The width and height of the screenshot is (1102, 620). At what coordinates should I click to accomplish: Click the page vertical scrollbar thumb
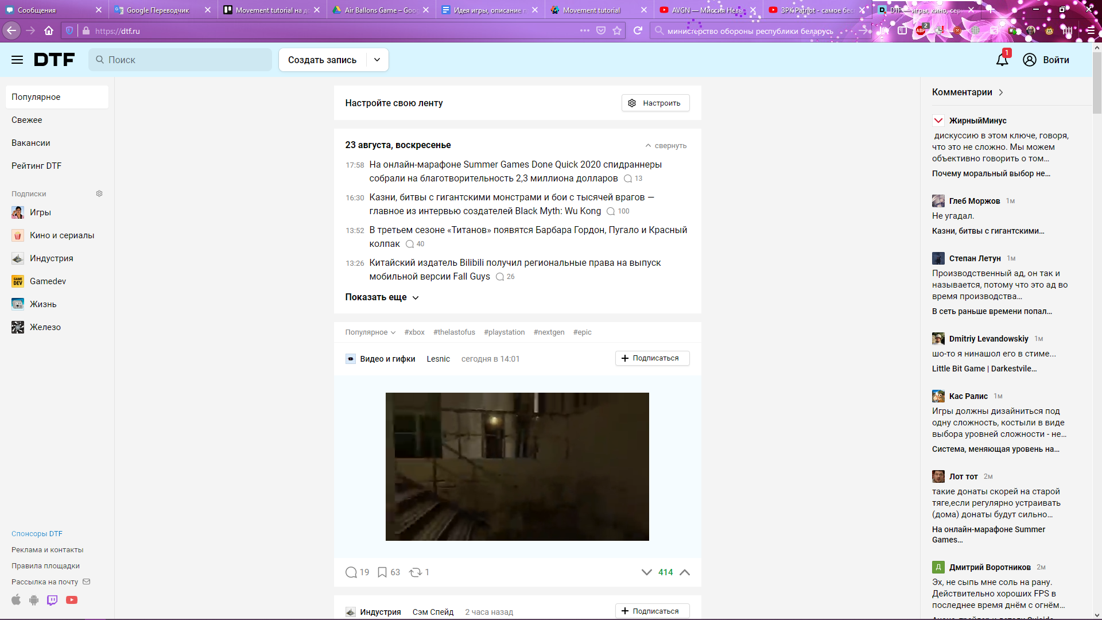[1097, 83]
